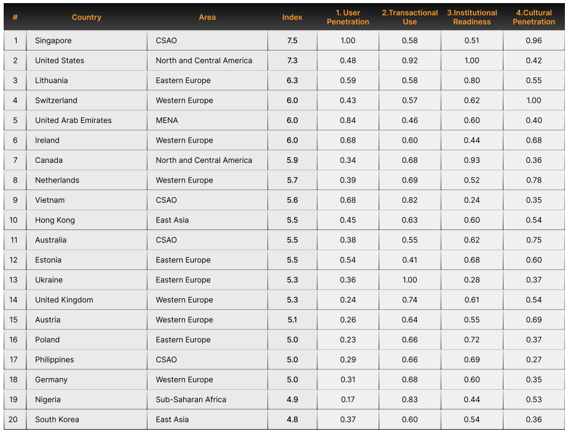This screenshot has width=568, height=434.
Task: Click the Area column header
Action: (207, 17)
